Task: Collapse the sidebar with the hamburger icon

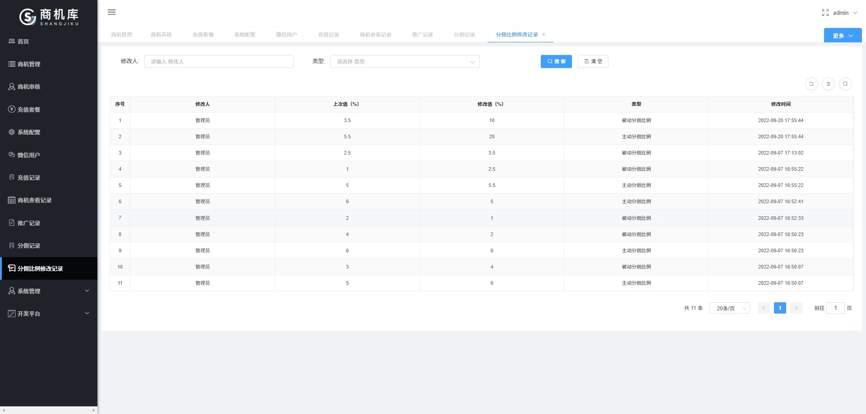Action: pos(112,12)
